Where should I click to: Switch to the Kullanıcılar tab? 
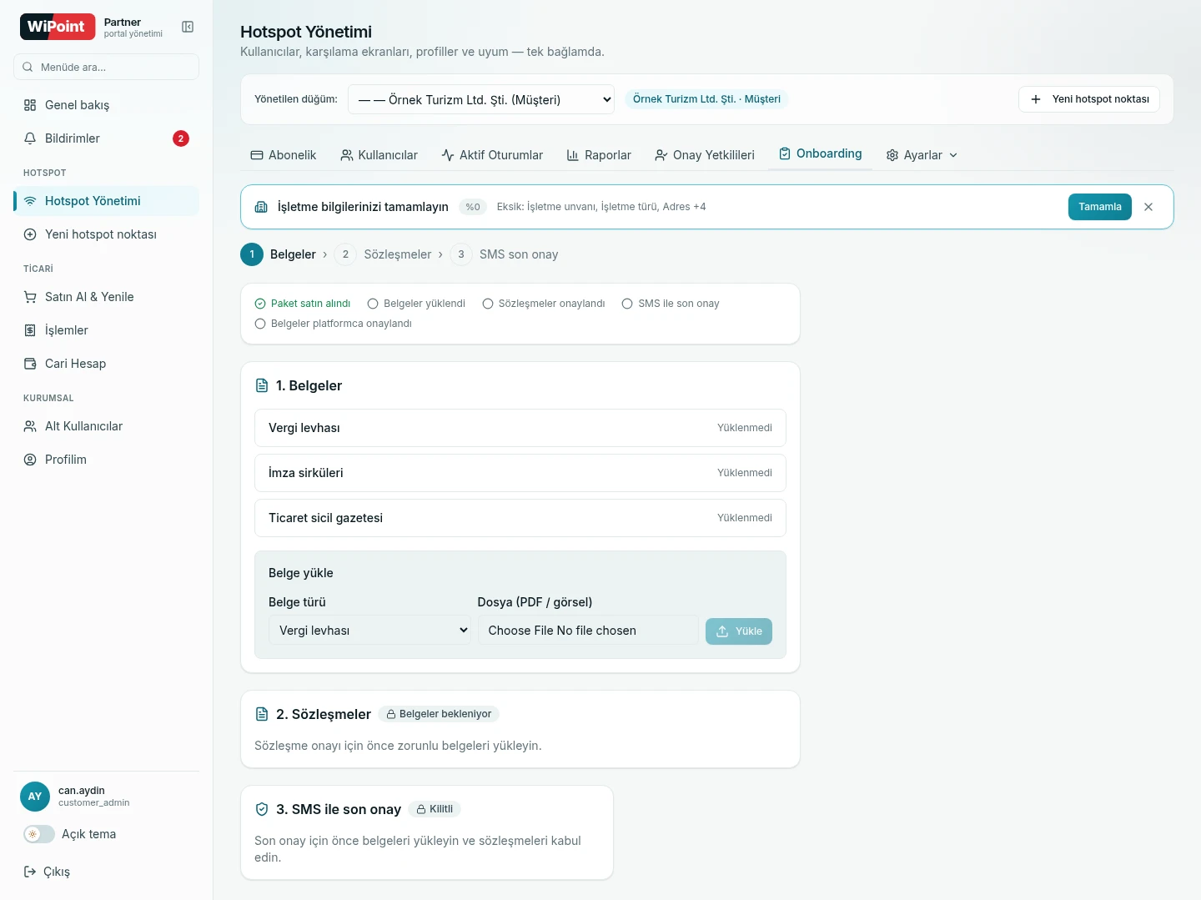tap(379, 155)
